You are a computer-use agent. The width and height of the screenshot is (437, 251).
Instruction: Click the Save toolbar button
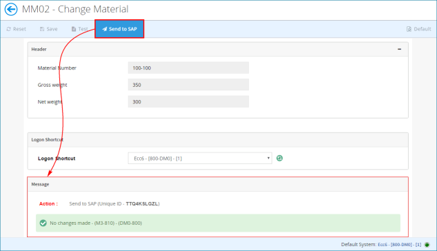pyautogui.click(x=49, y=29)
